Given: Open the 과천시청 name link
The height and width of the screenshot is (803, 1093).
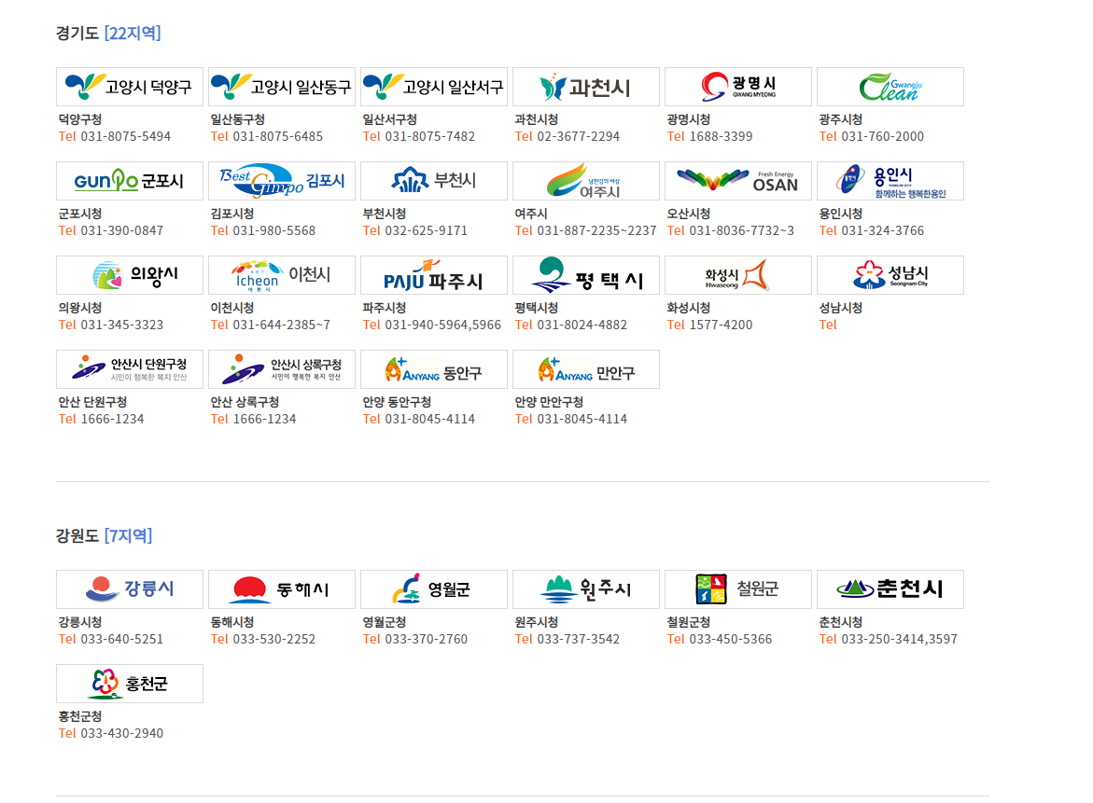Looking at the screenshot, I should click(536, 119).
